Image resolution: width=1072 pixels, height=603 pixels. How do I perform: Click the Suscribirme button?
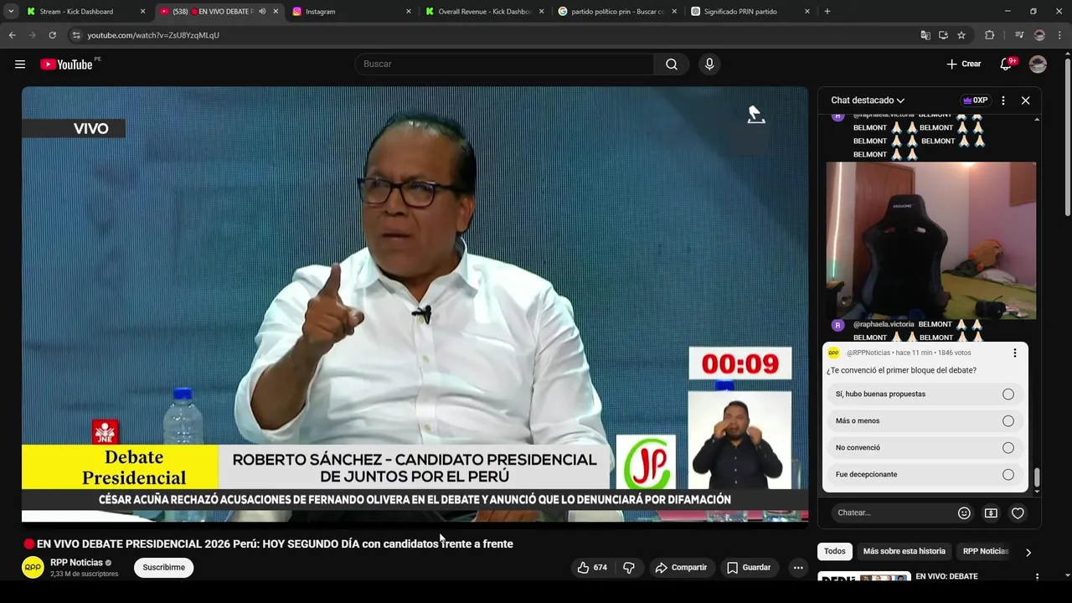[x=163, y=568]
